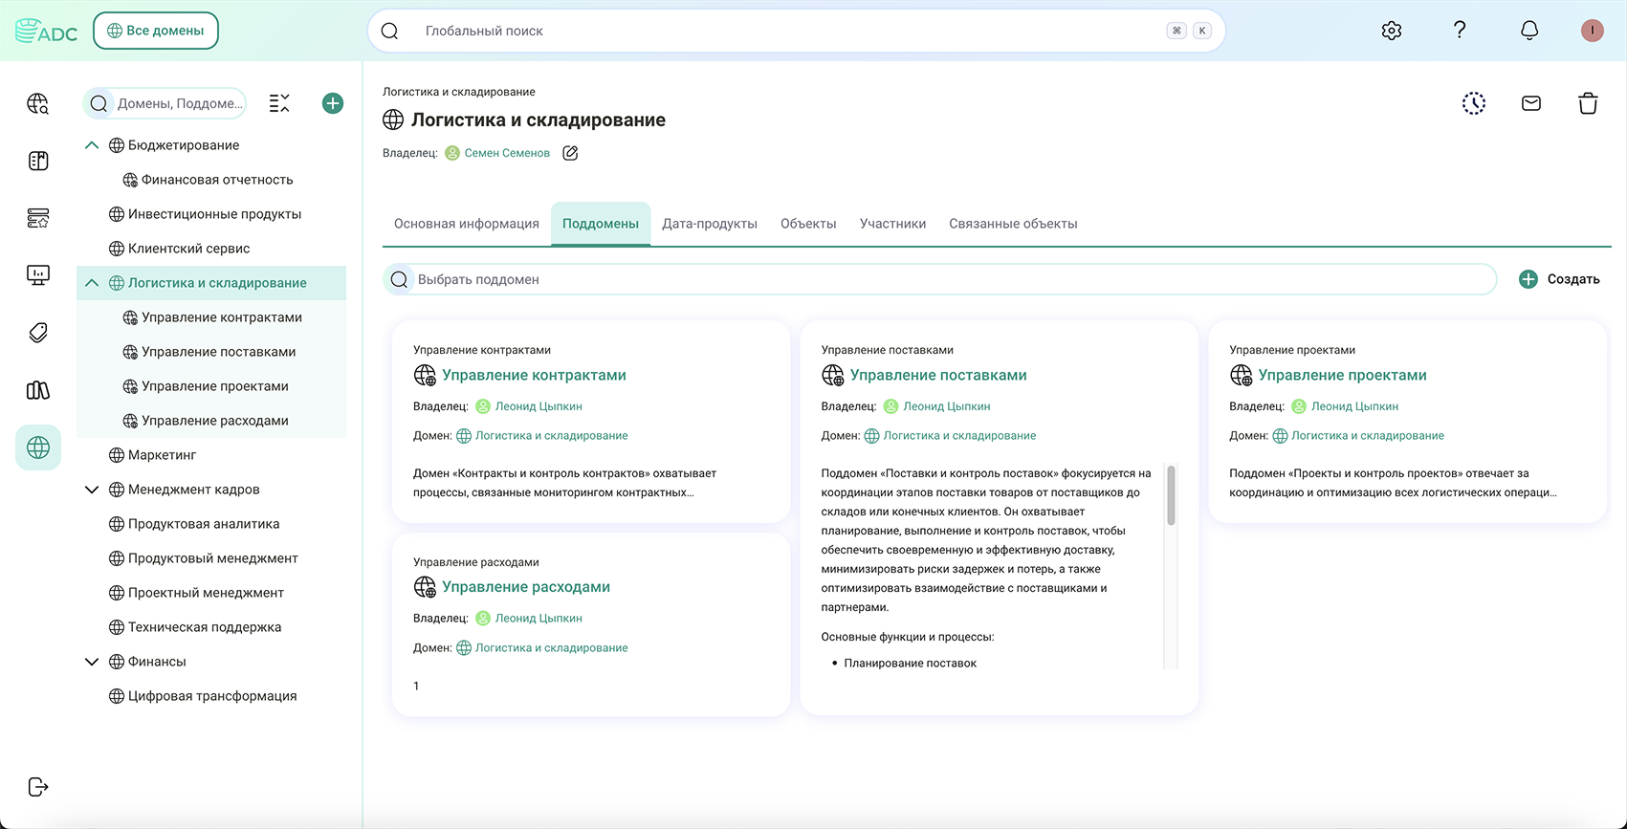The width and height of the screenshot is (1627, 829).
Task: Click the envelope mail icon
Action: coord(1530,103)
